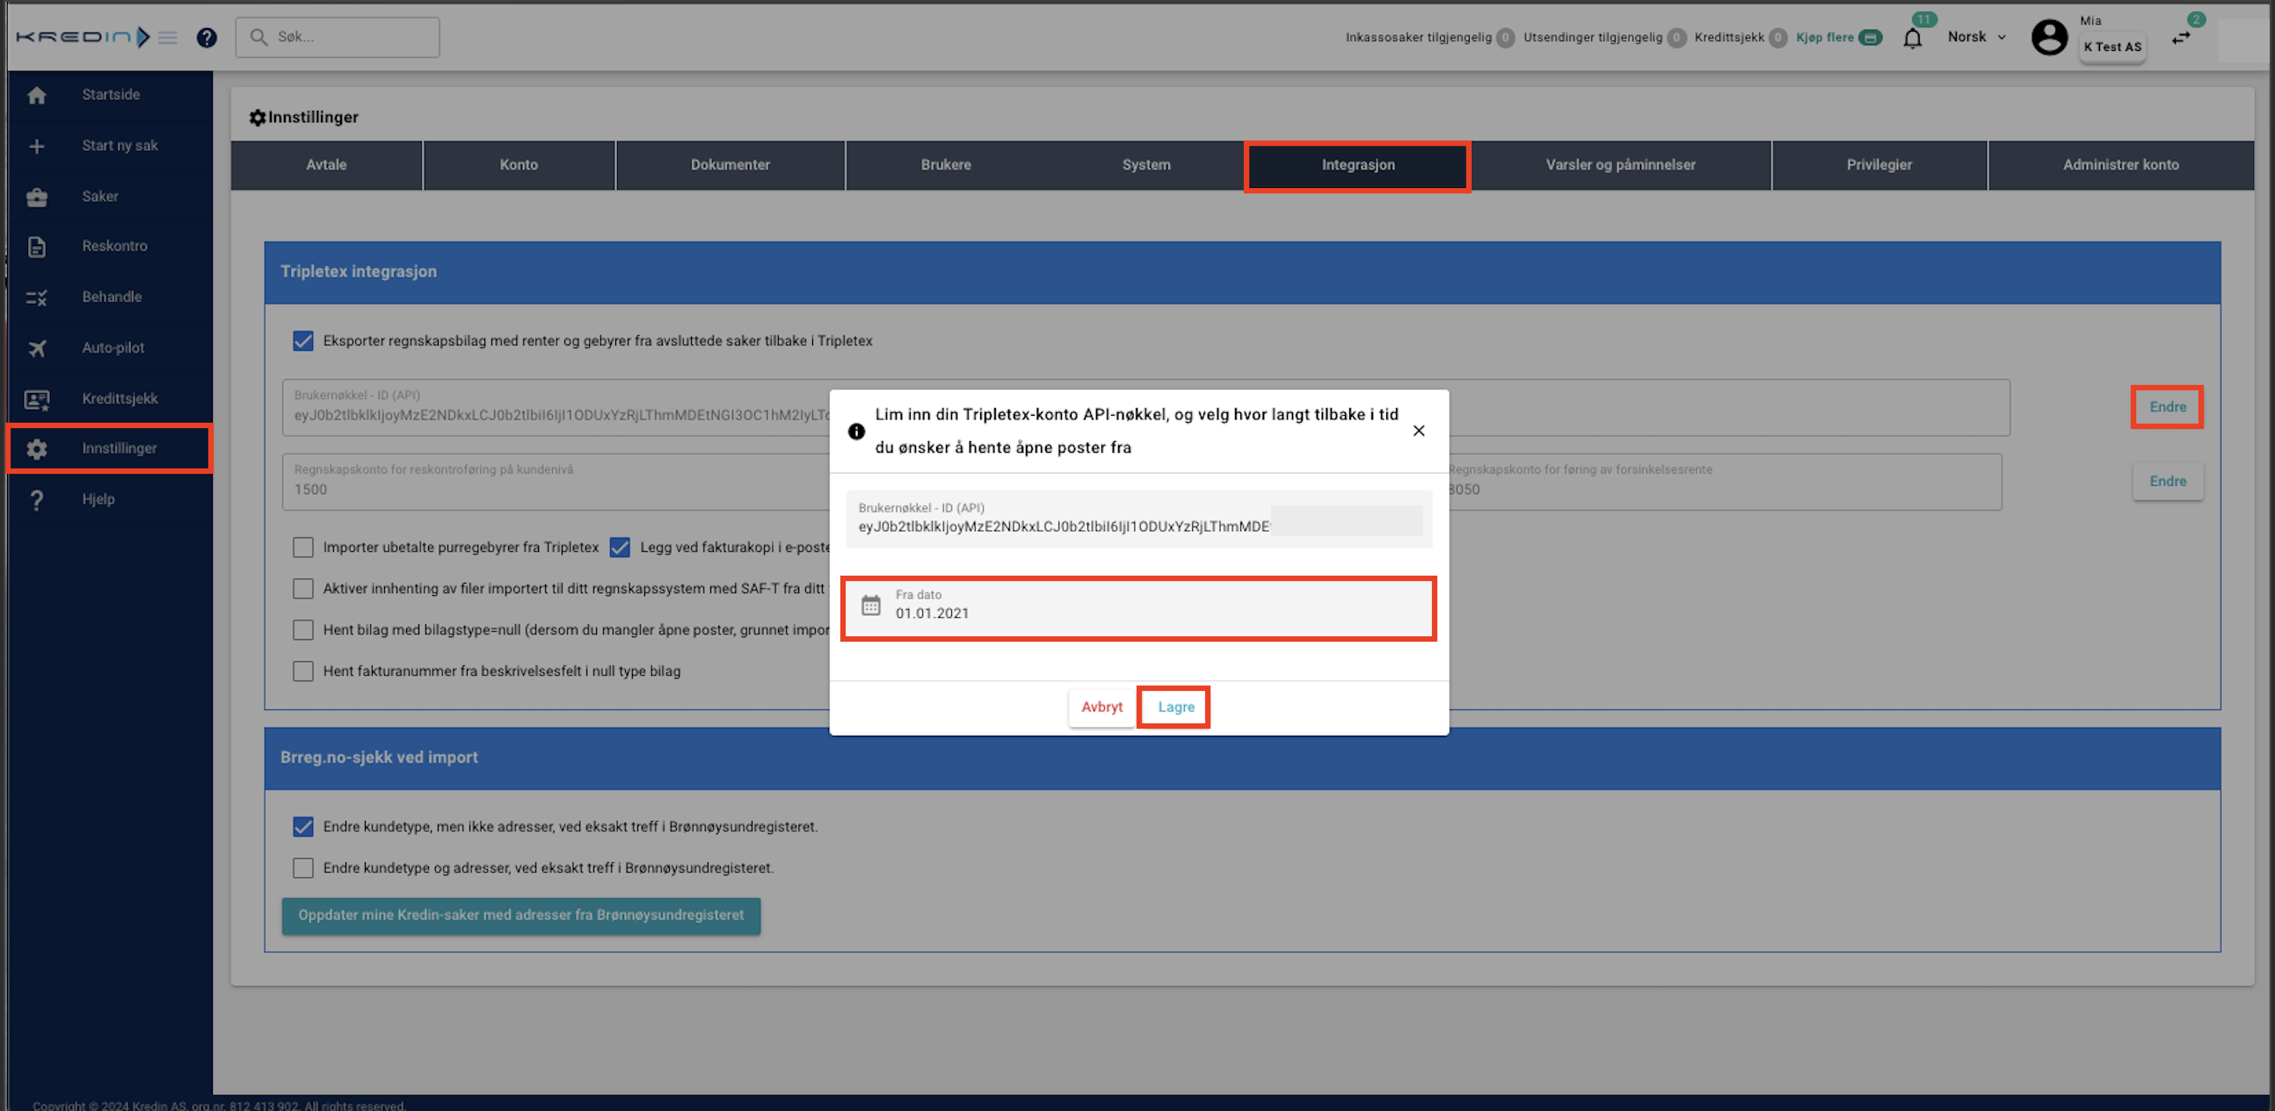Click the Kredin logo
This screenshot has width=2275, height=1111.
coord(83,37)
